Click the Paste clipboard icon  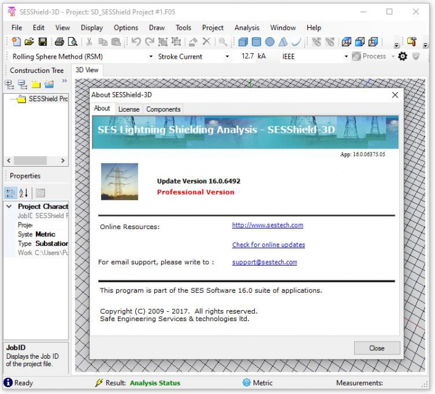tap(116, 41)
